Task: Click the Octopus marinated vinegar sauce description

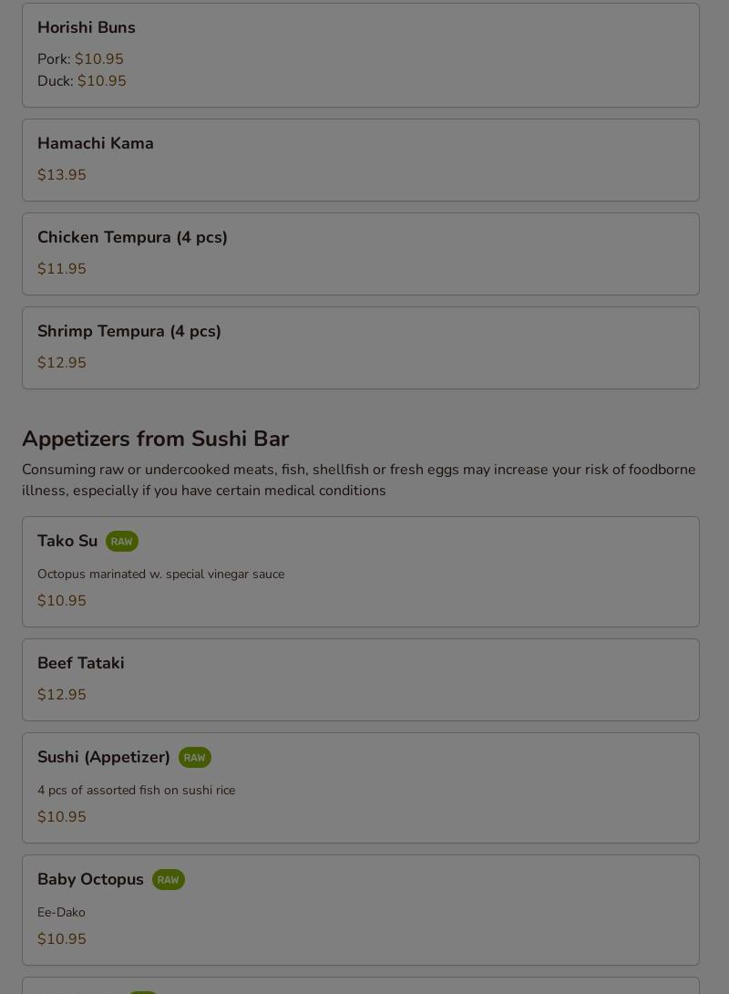Action: (161, 575)
